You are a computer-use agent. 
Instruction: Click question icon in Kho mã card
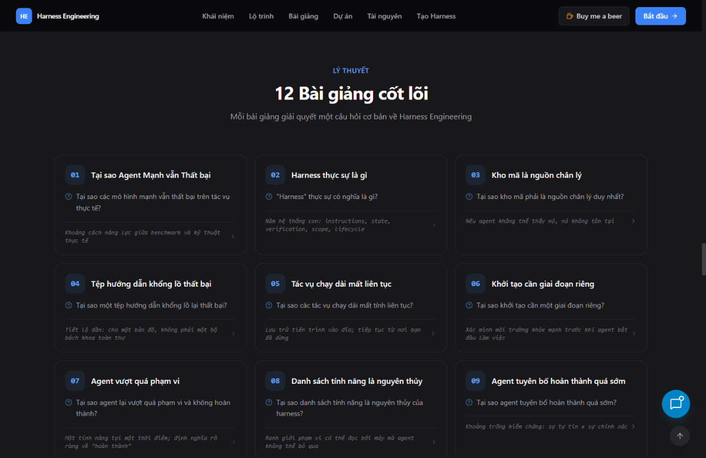[469, 197]
